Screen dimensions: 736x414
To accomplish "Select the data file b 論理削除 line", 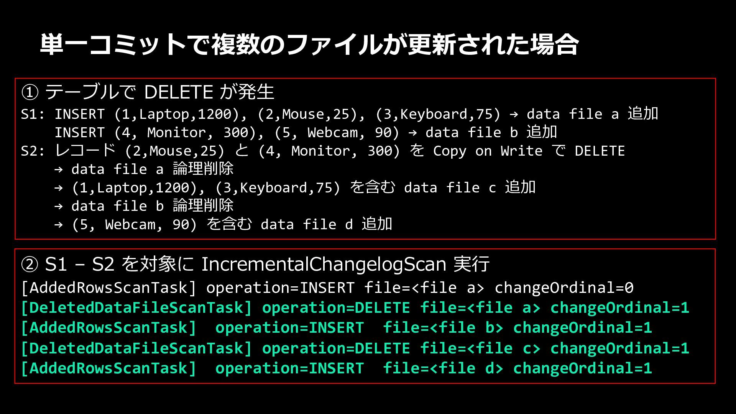I will pos(144,206).
